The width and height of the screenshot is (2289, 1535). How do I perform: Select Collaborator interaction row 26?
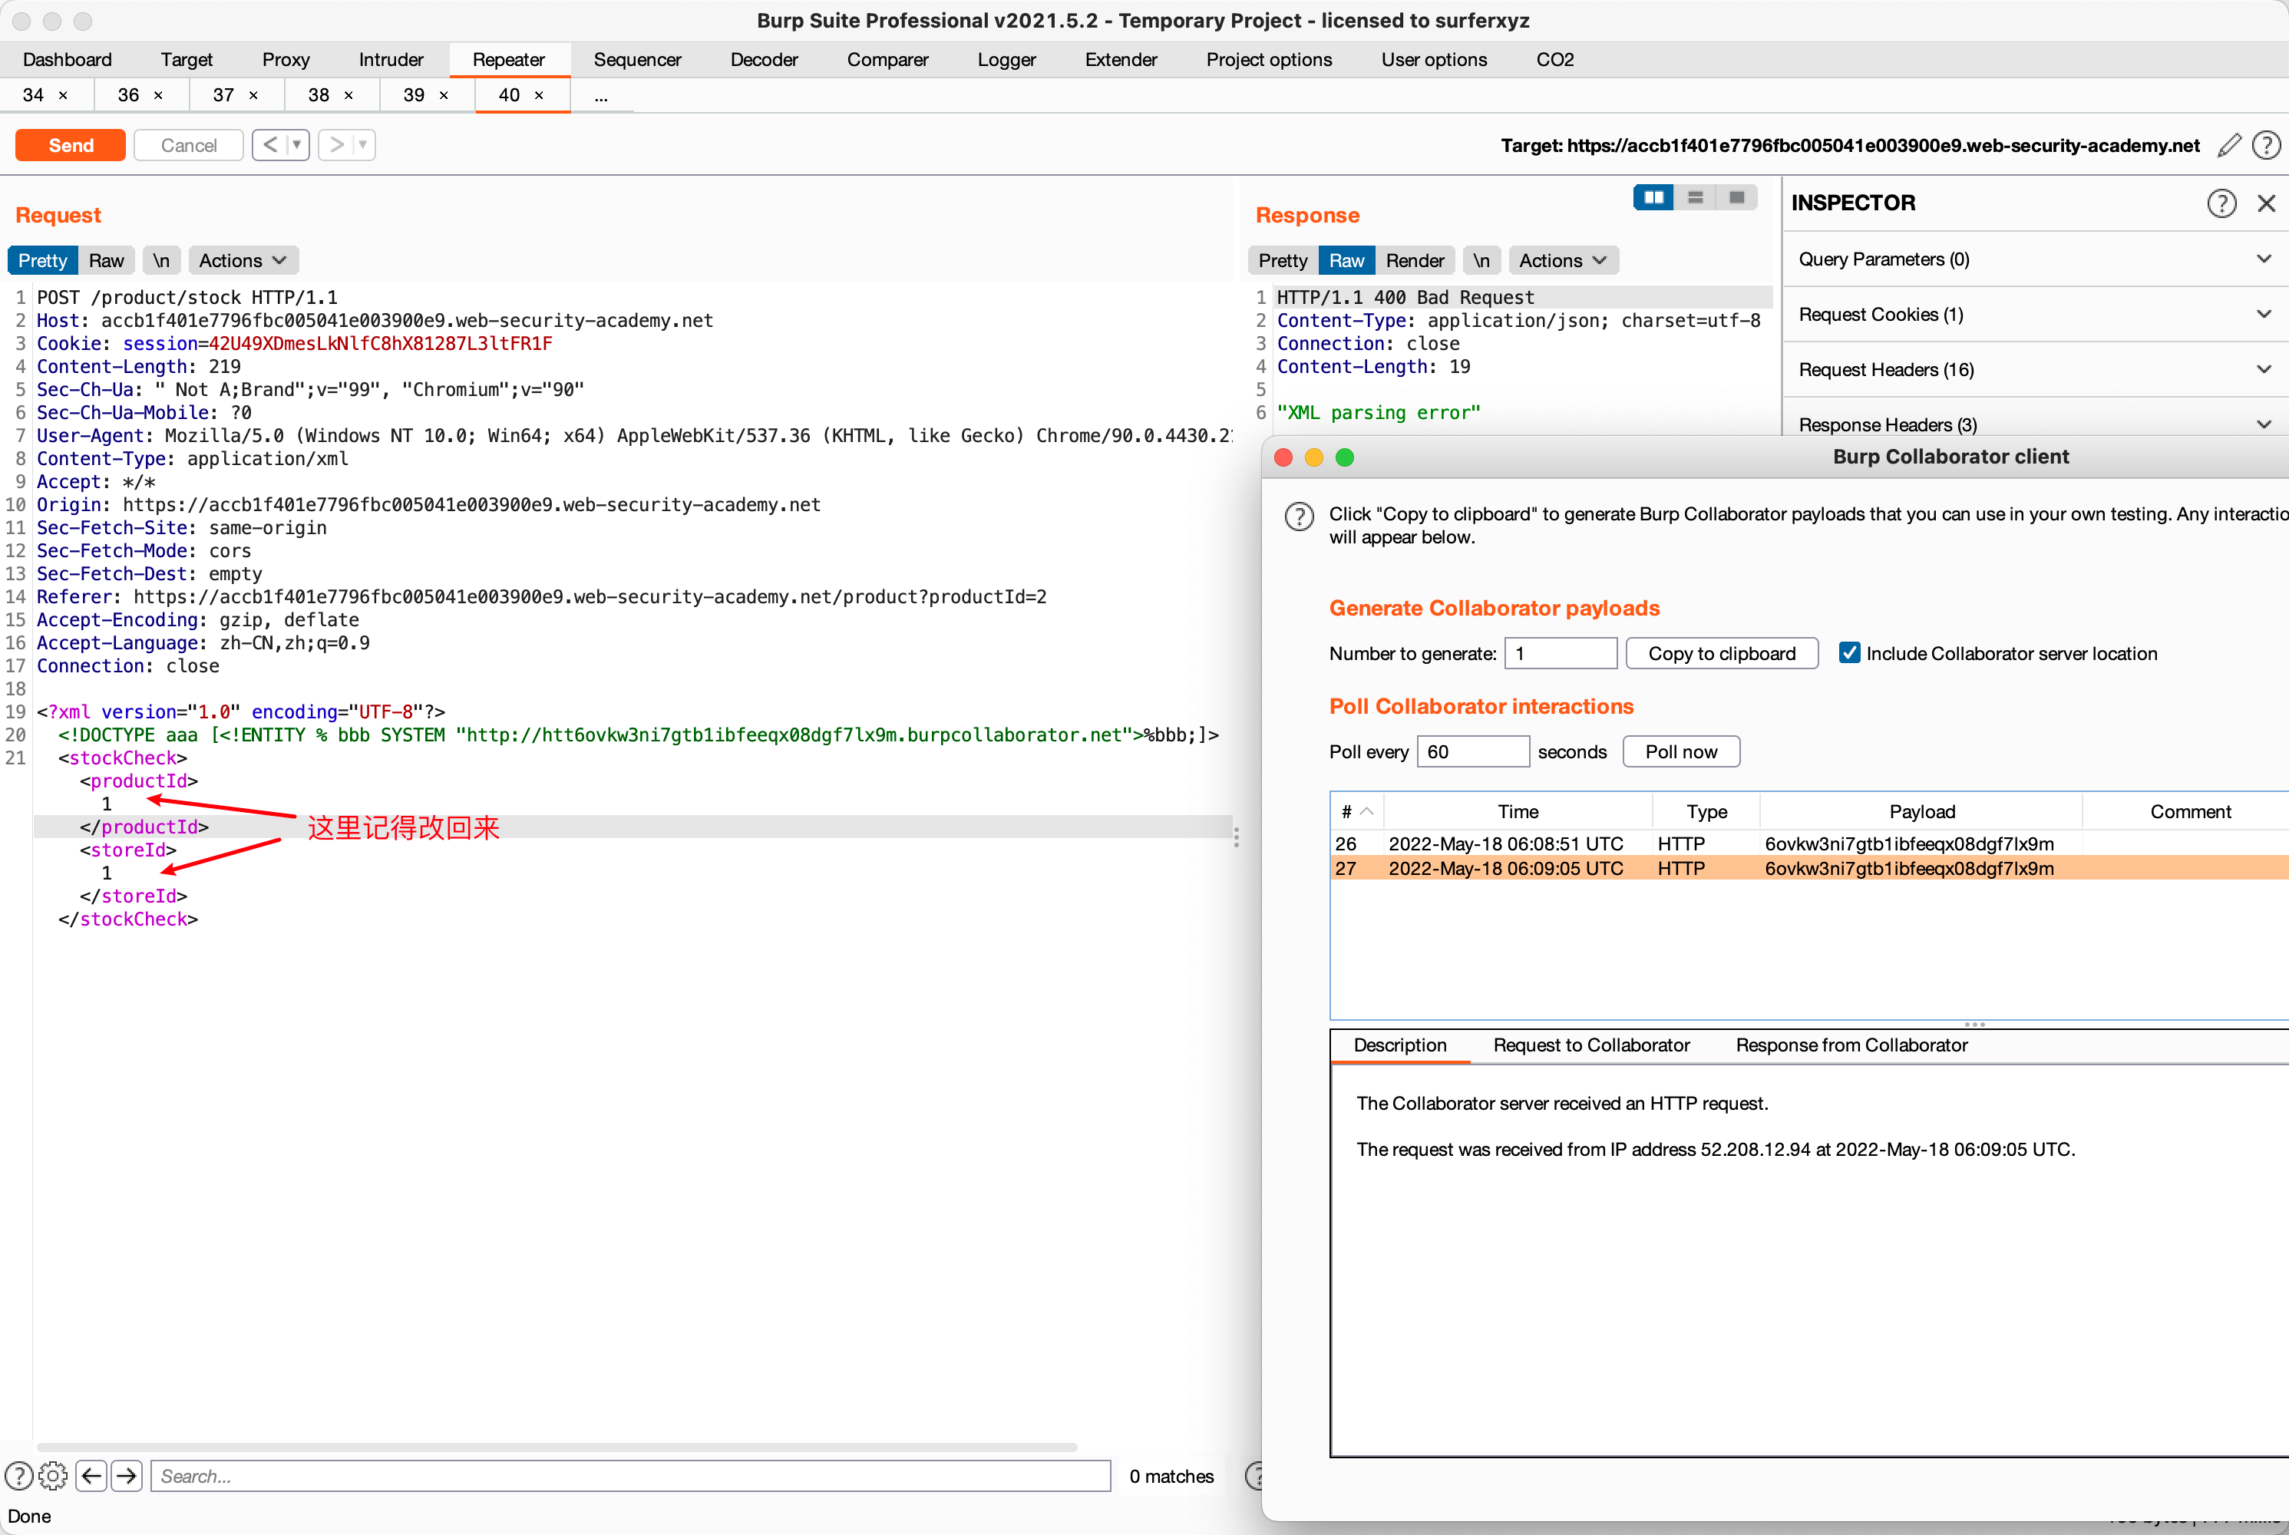coord(1809,843)
